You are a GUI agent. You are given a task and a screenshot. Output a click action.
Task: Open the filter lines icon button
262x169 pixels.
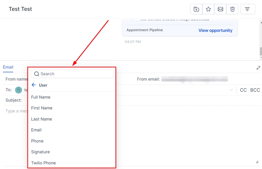tap(248, 9)
